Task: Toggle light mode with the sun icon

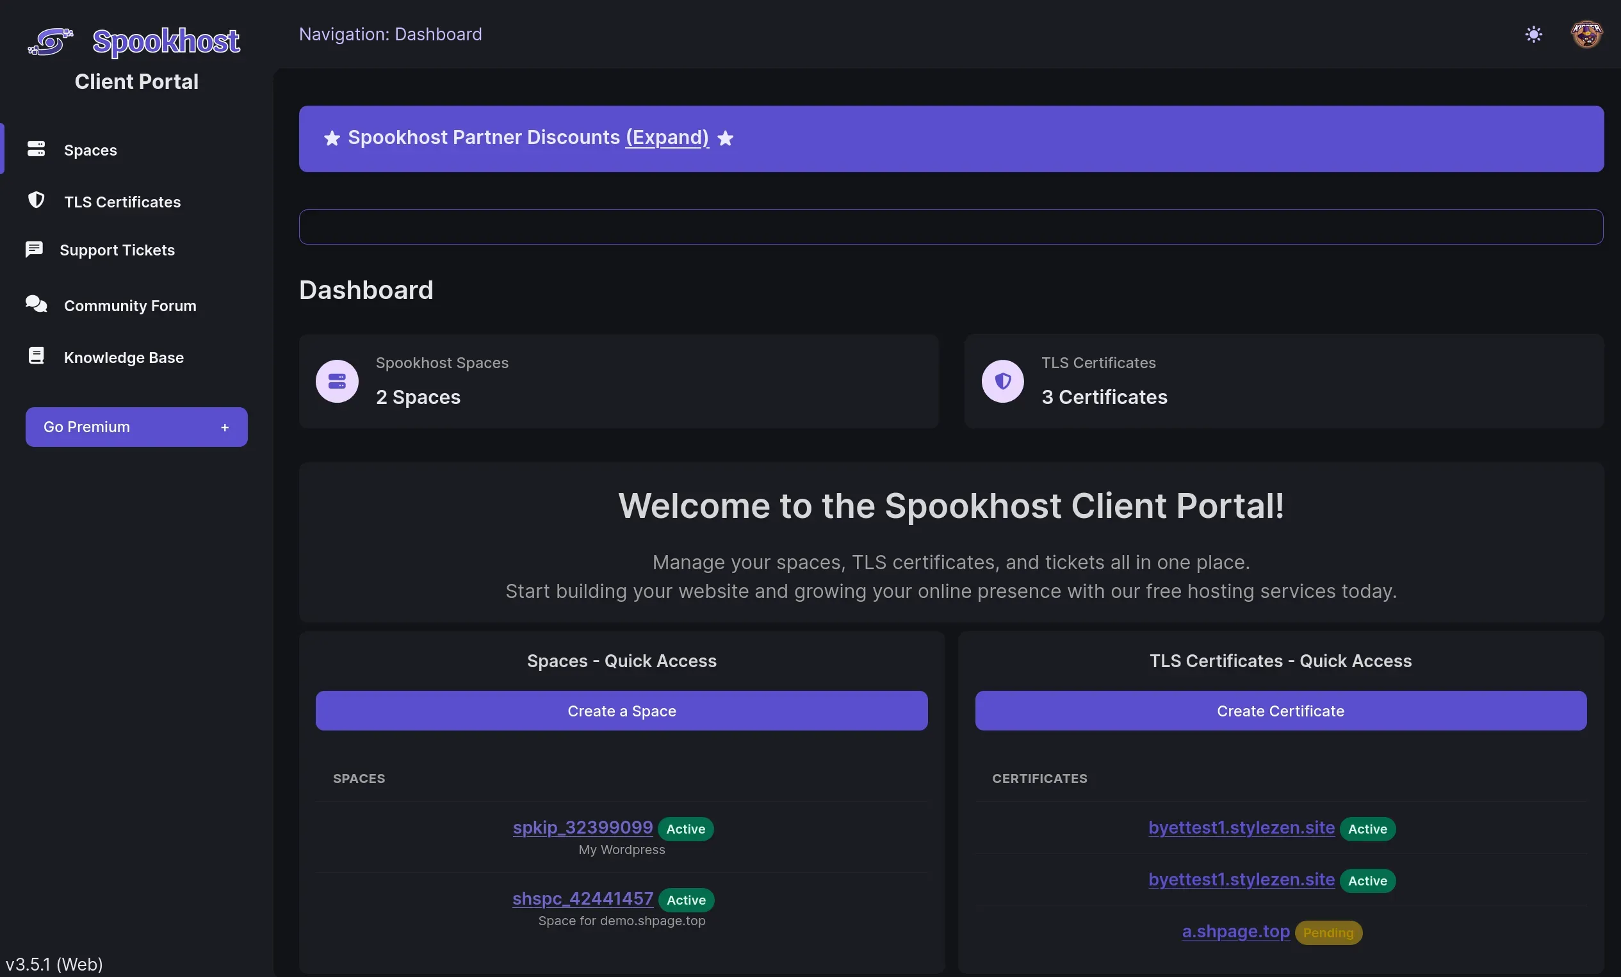Action: coord(1533,34)
